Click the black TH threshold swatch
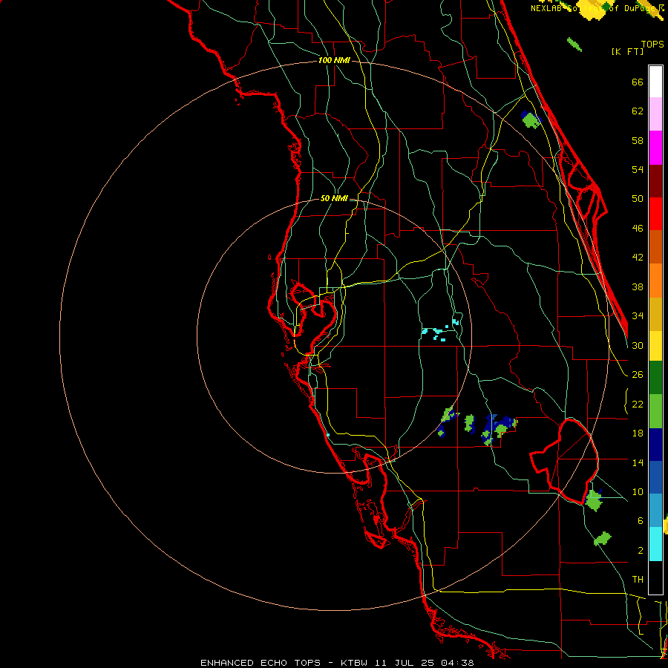This screenshot has height=668, width=668. [655, 577]
